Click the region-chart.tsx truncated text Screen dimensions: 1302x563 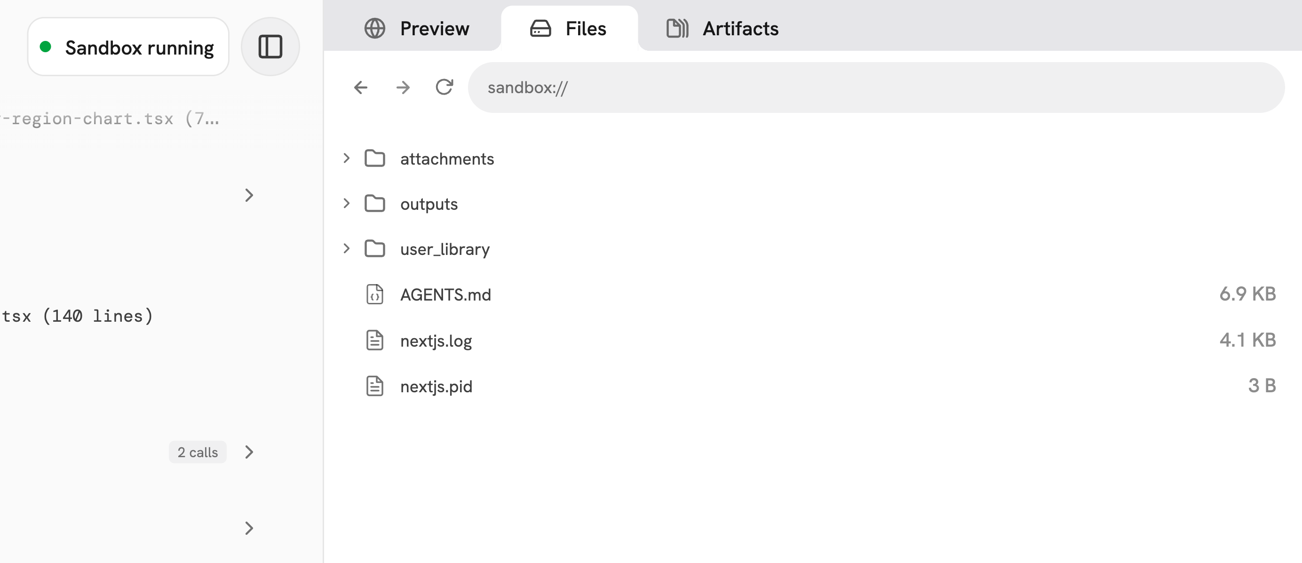[x=110, y=119]
